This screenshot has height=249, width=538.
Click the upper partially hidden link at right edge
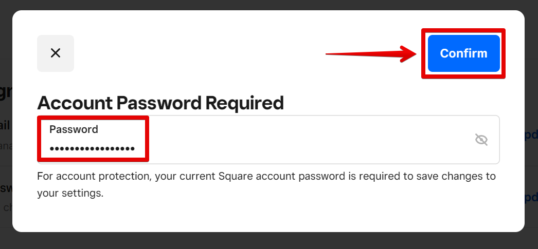tap(531, 135)
